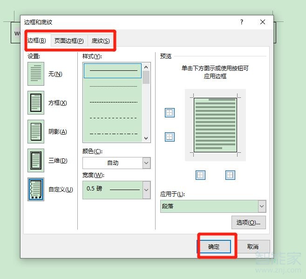Image resolution: width=306 pixels, height=279 pixels.
Task: Close the 边框和底纹 dialog
Action: pos(263,22)
